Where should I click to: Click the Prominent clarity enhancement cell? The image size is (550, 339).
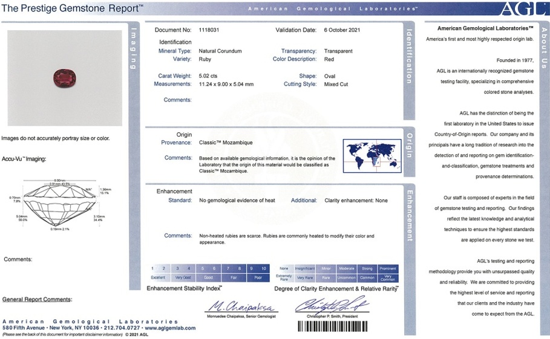pyautogui.click(x=388, y=269)
